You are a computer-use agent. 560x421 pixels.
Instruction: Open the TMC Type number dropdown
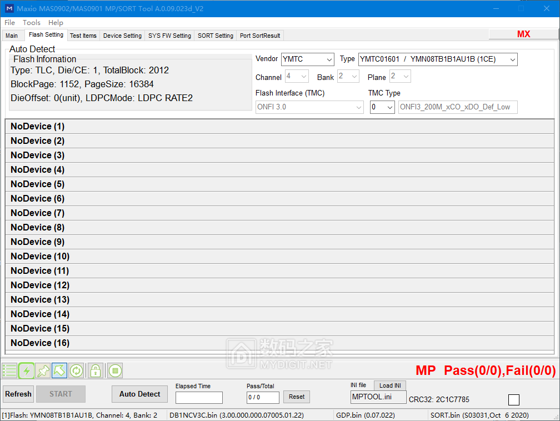coord(382,107)
